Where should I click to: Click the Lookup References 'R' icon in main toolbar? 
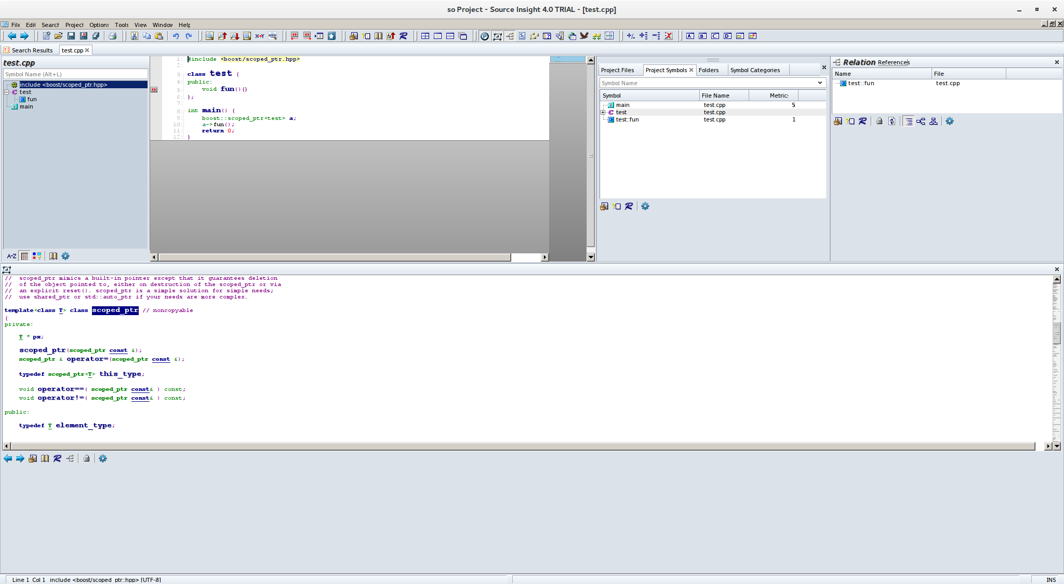[404, 36]
